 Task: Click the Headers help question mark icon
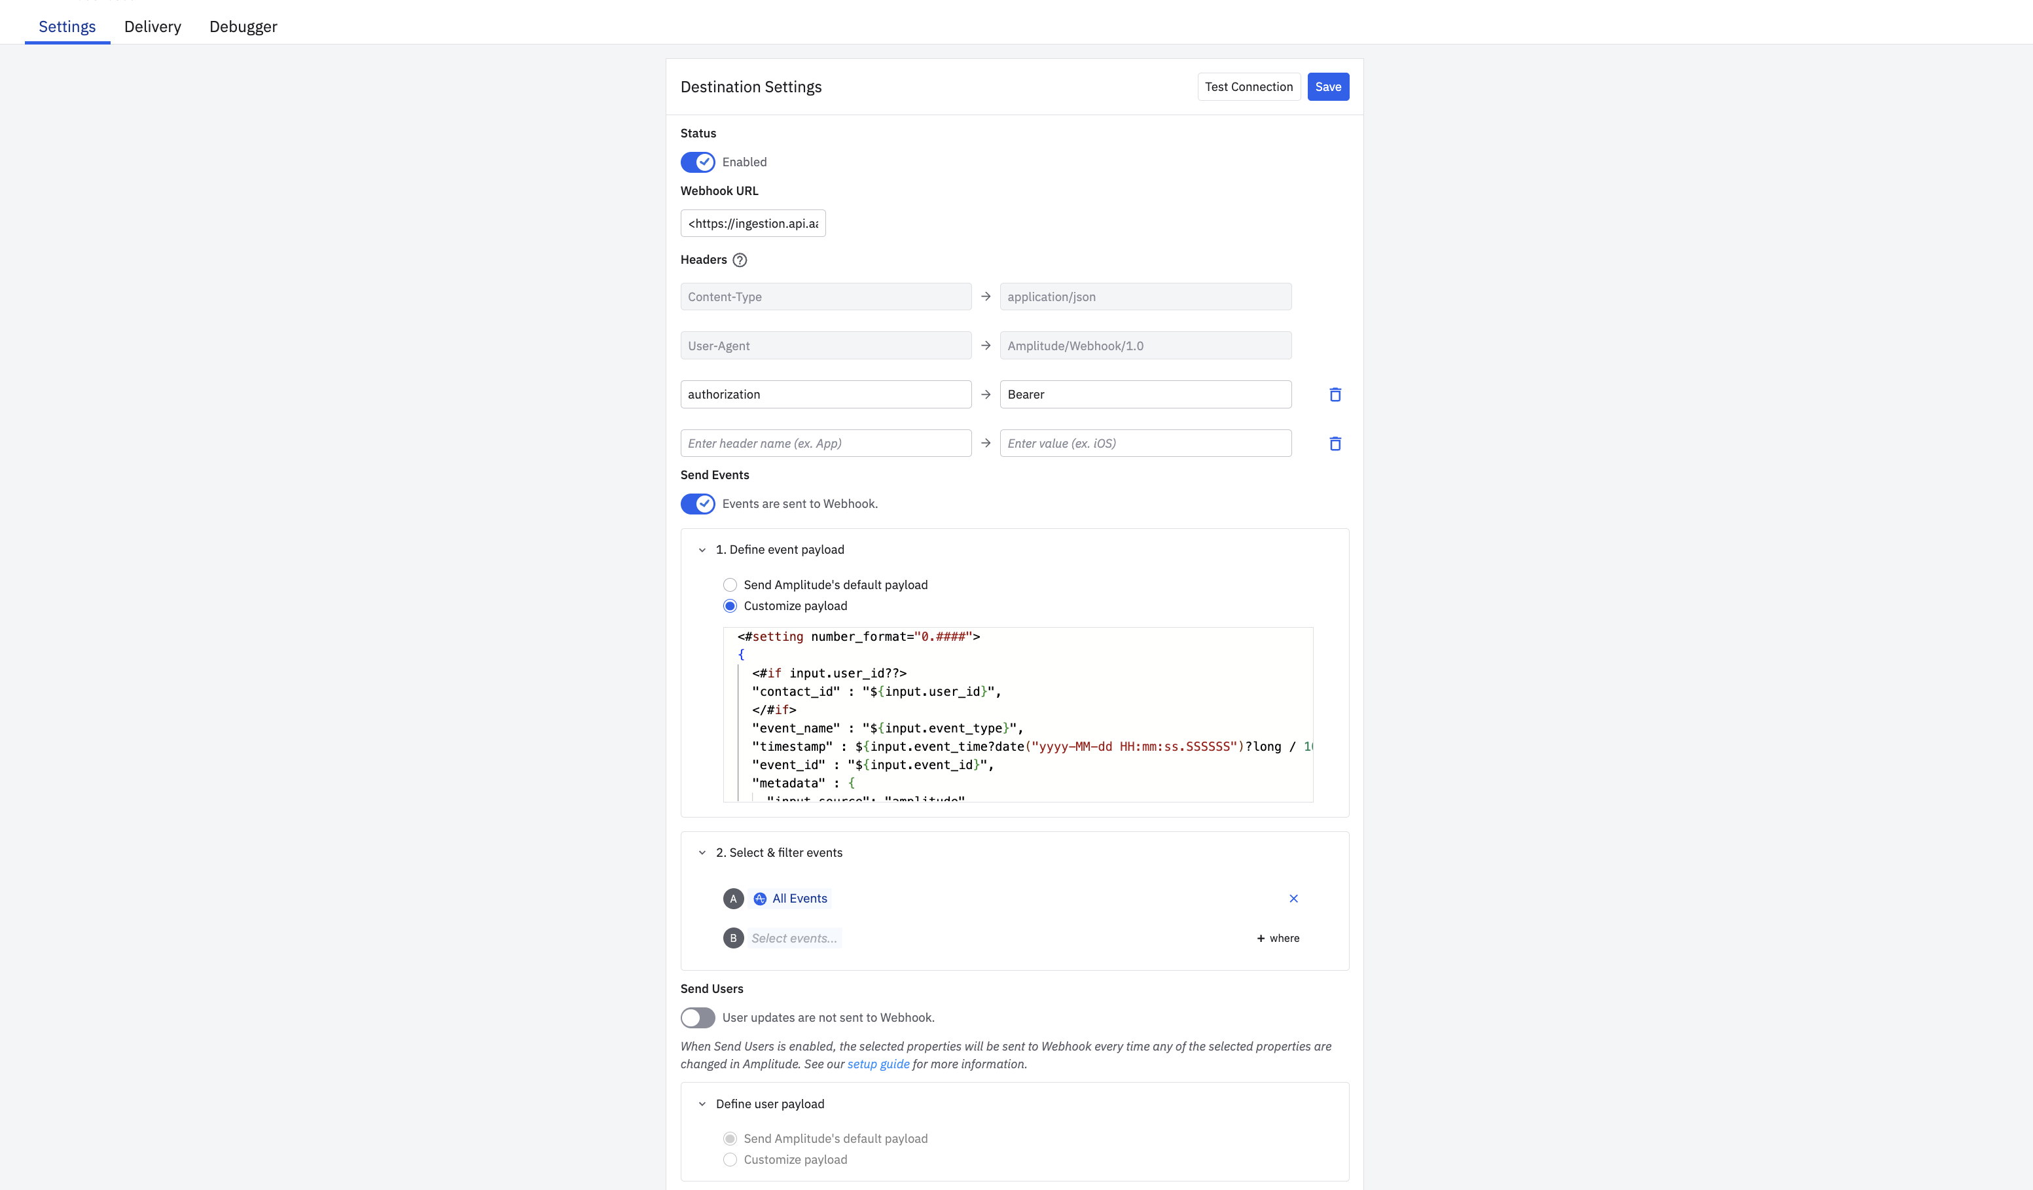(739, 260)
